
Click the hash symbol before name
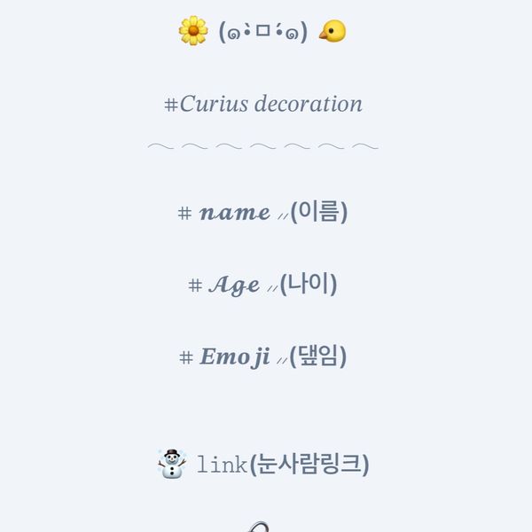pyautogui.click(x=184, y=214)
